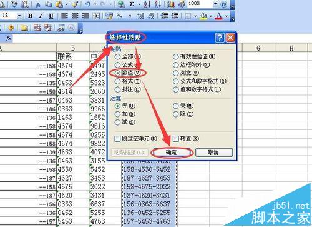Choose 乘 (Multiply) operation
Viewport: 312px width, 227px height.
coord(176,106)
